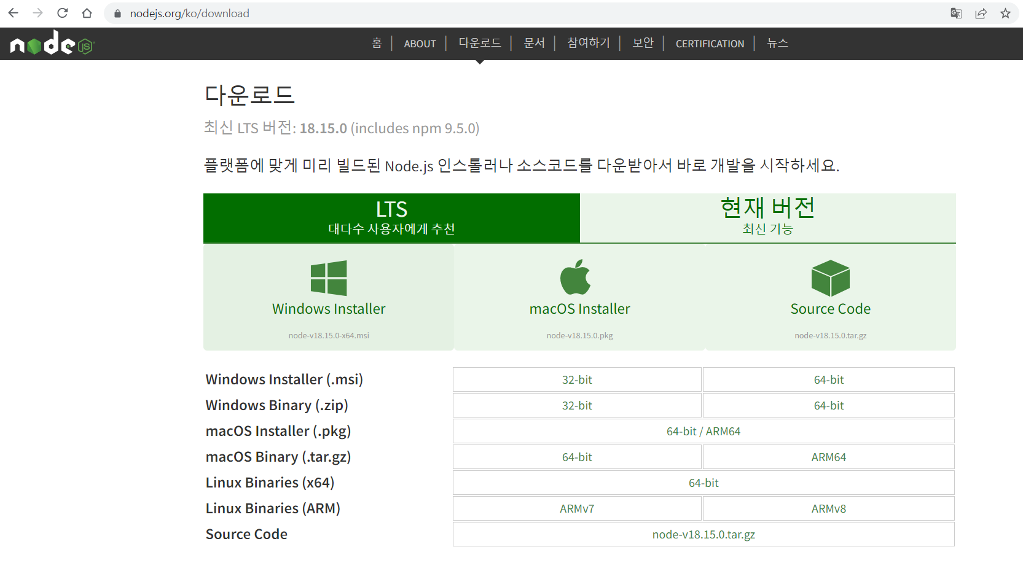This screenshot has height=563, width=1023.
Task: Click the Source Code green link text
Action: 831,309
